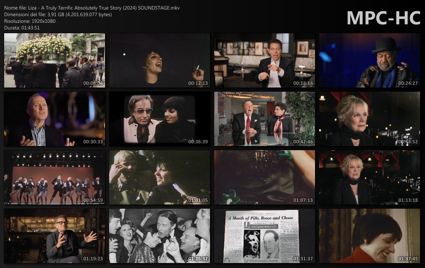Choose the thumbnail labeled 00:30:33

tap(54, 119)
